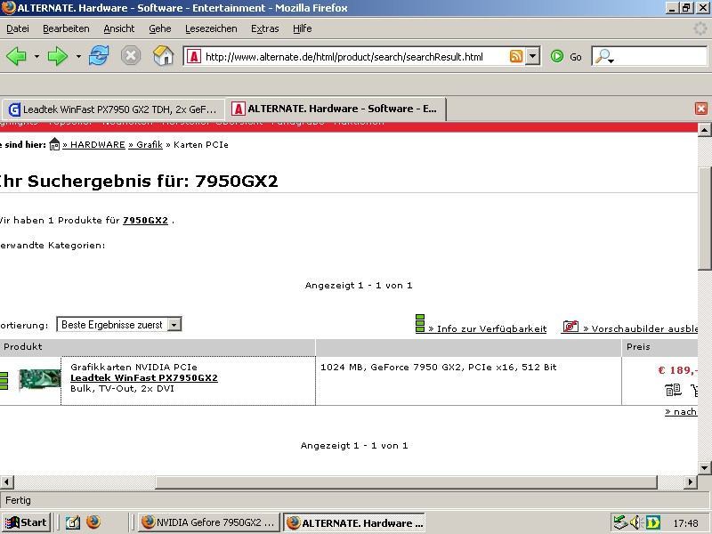Click the vertical scrollbar down arrow
The image size is (712, 534).
point(704,467)
